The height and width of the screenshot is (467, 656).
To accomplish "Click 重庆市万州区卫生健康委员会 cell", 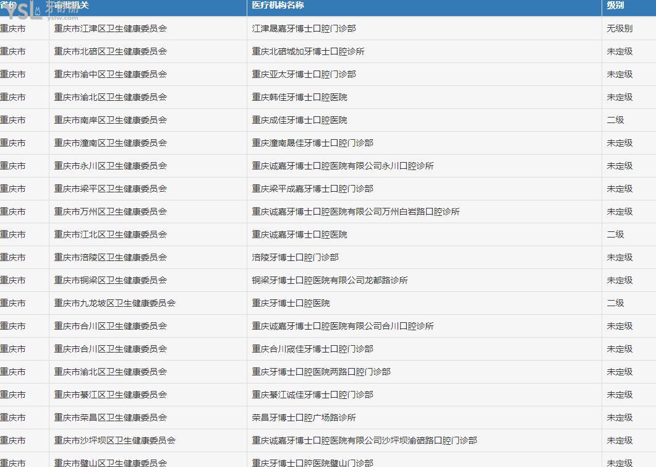I will coord(111,212).
